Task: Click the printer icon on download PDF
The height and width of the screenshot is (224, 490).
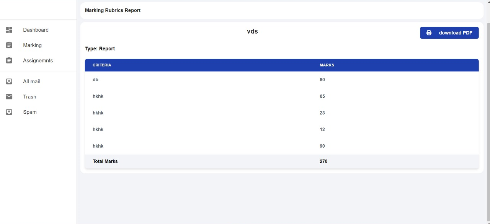Action: pos(429,33)
